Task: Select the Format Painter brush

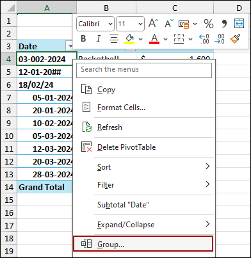Action: pyautogui.click(x=235, y=39)
